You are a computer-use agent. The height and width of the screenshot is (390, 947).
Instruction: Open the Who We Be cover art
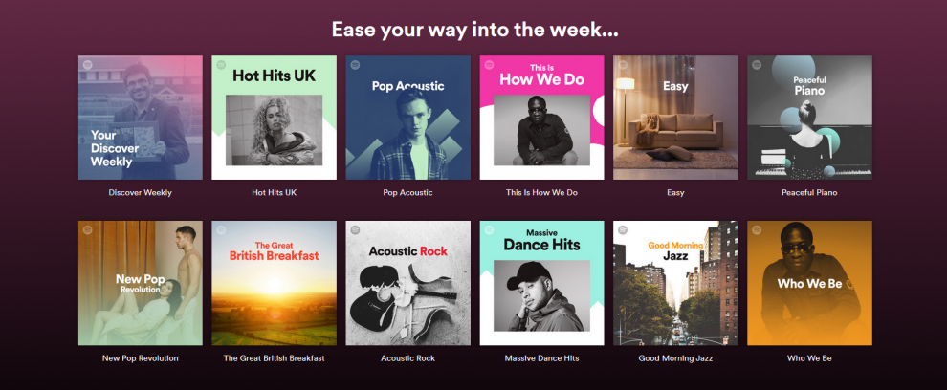[x=809, y=283]
